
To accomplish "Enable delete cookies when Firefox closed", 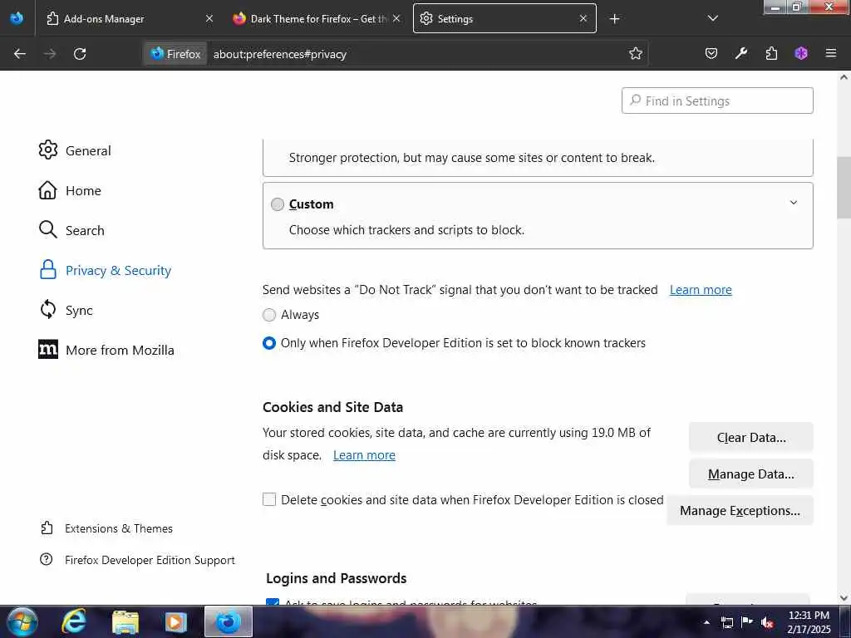I will pos(269,499).
